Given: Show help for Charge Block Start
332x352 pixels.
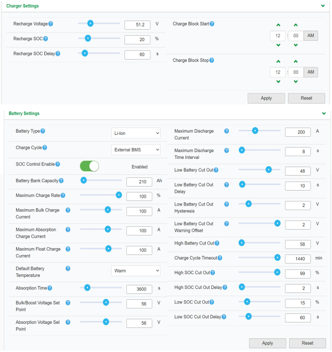Looking at the screenshot, I should tap(212, 24).
